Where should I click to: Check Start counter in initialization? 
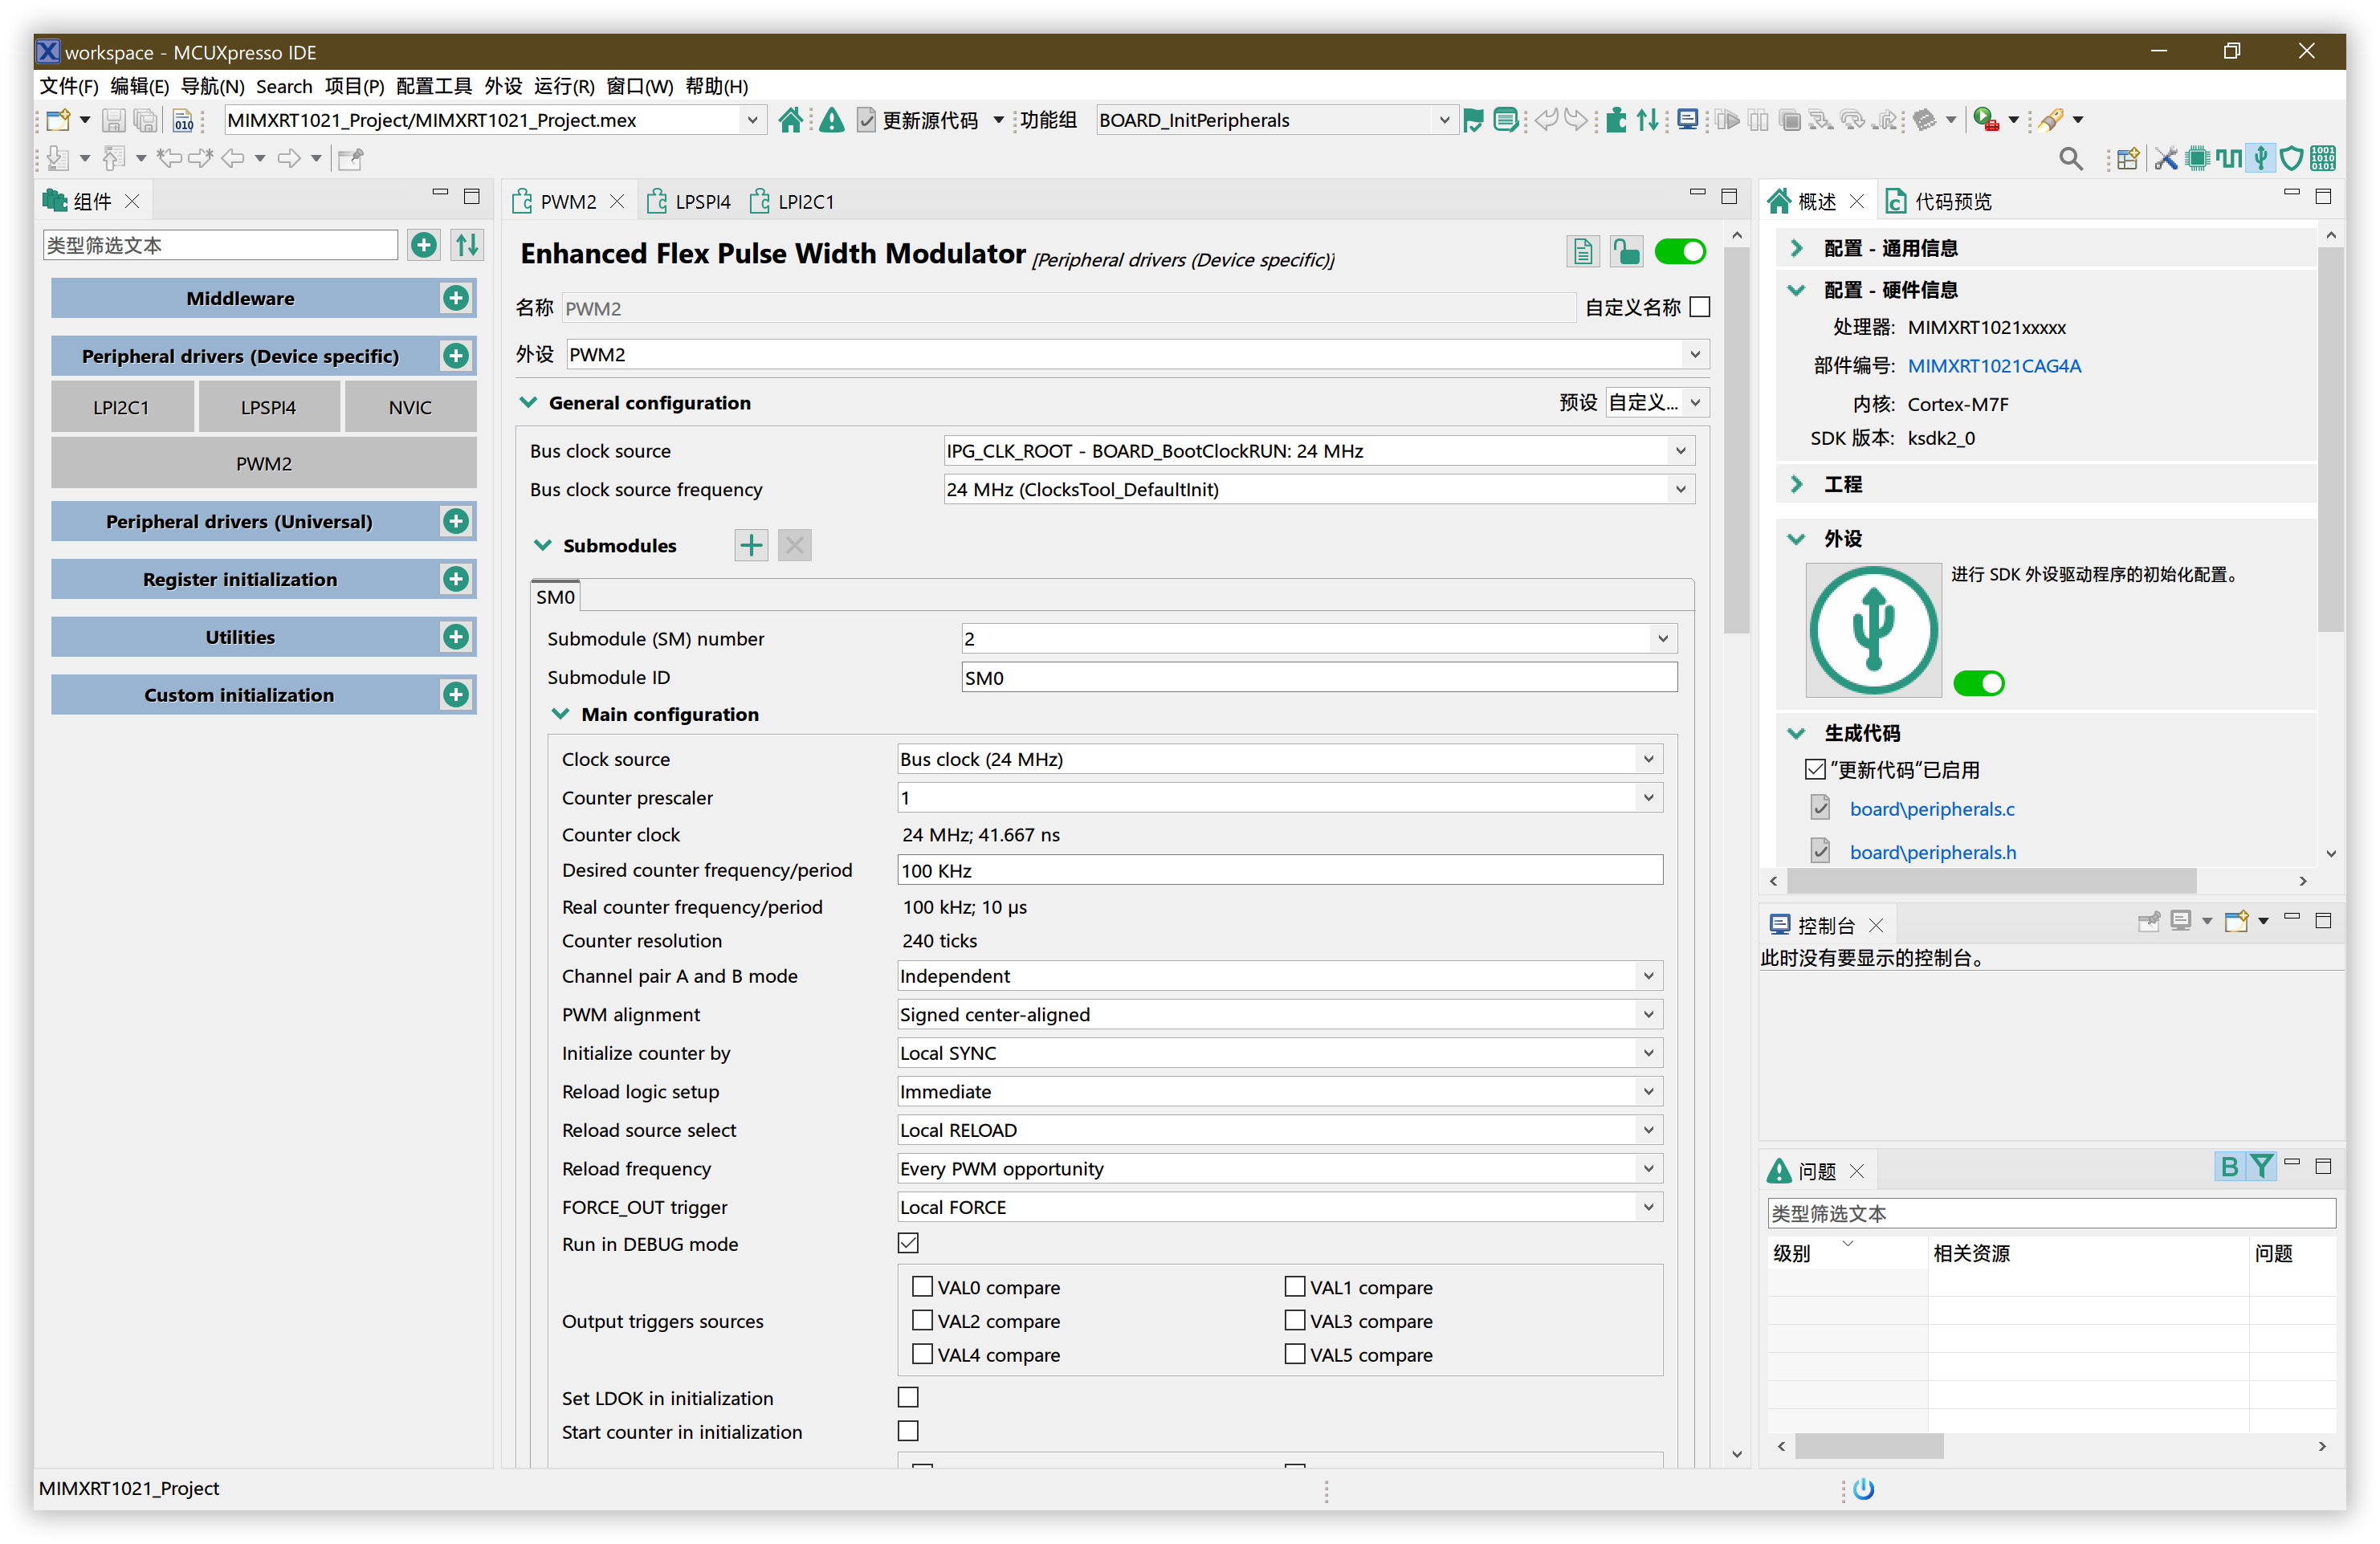click(x=908, y=1431)
